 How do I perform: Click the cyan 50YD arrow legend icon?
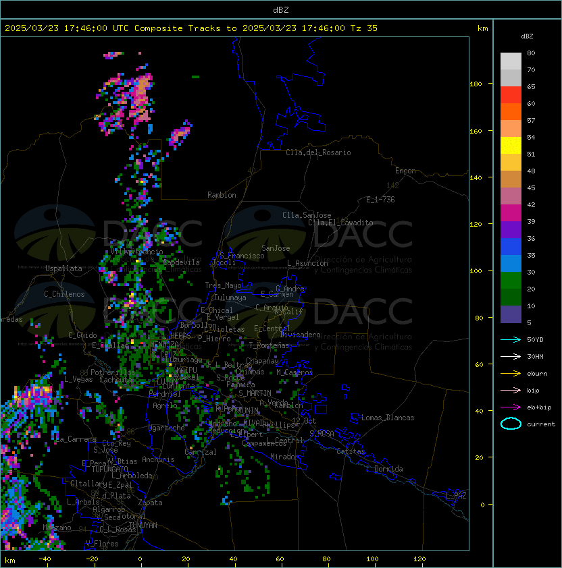(511, 340)
